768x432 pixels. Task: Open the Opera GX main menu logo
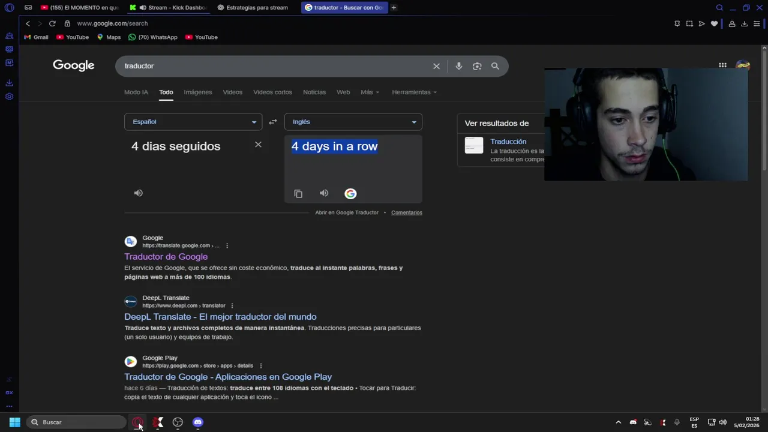(x=9, y=8)
